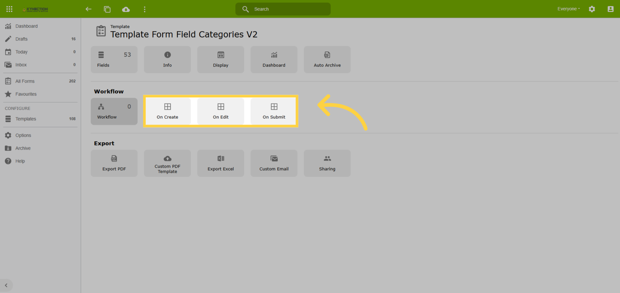Open the user account profile icon
The height and width of the screenshot is (293, 620).
click(x=610, y=9)
